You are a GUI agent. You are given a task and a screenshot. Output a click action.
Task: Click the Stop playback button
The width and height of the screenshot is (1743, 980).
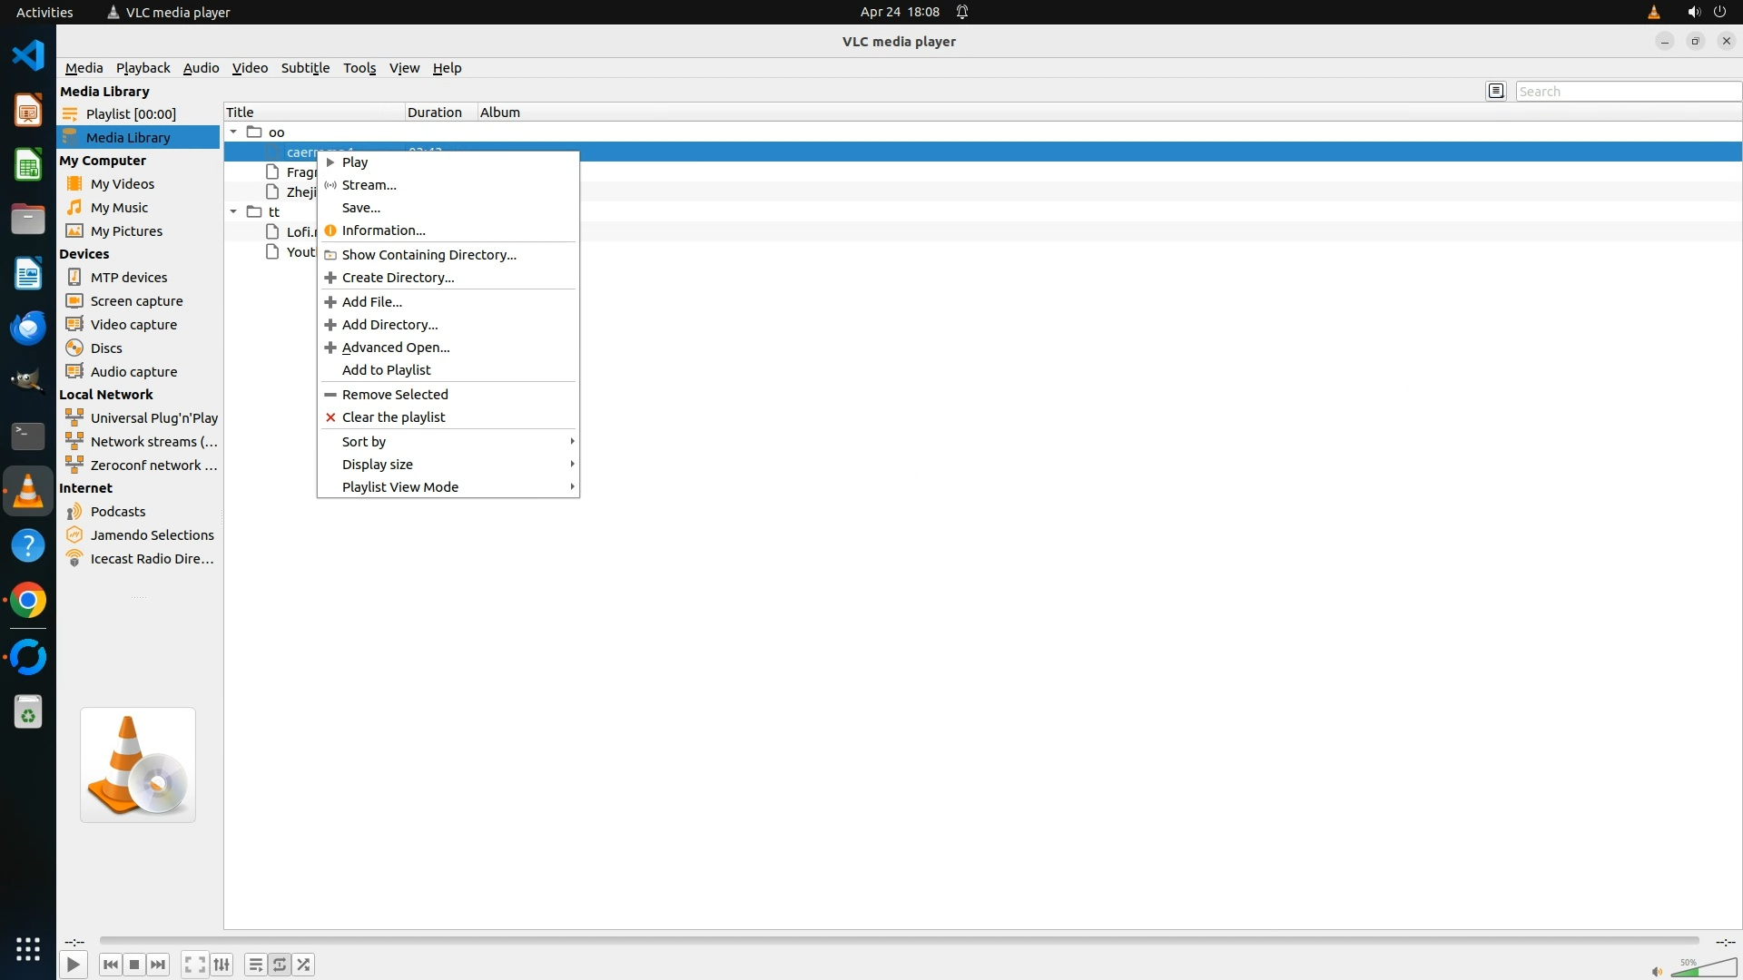[x=134, y=965]
